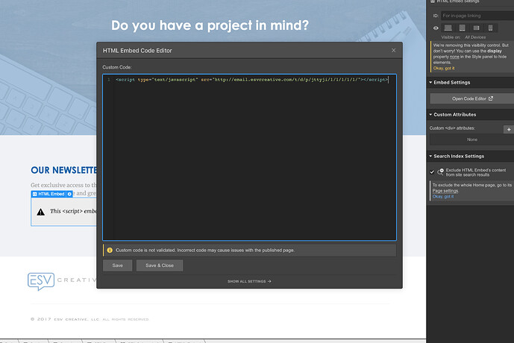Screen dimensions: 514x343
Task: Click the Open Code Editor external-link icon
Action: tap(491, 98)
